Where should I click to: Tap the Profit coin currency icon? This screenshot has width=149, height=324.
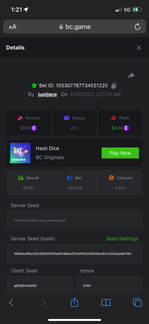[x=126, y=128]
